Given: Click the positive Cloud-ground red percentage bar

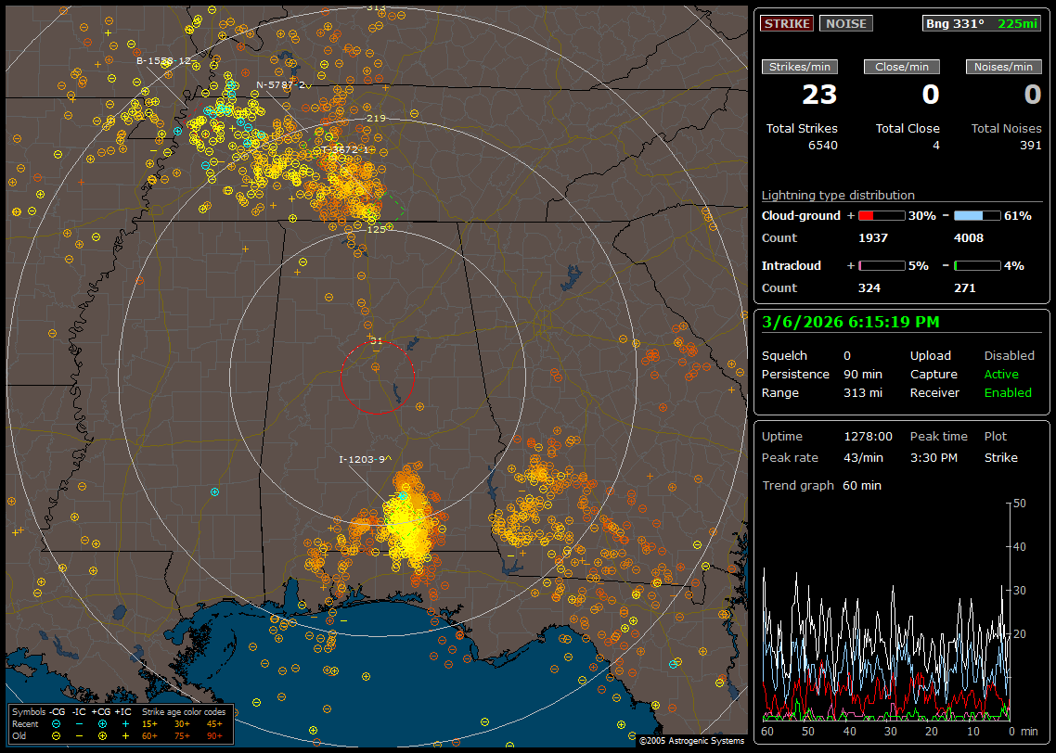Looking at the screenshot, I should pyautogui.click(x=881, y=215).
